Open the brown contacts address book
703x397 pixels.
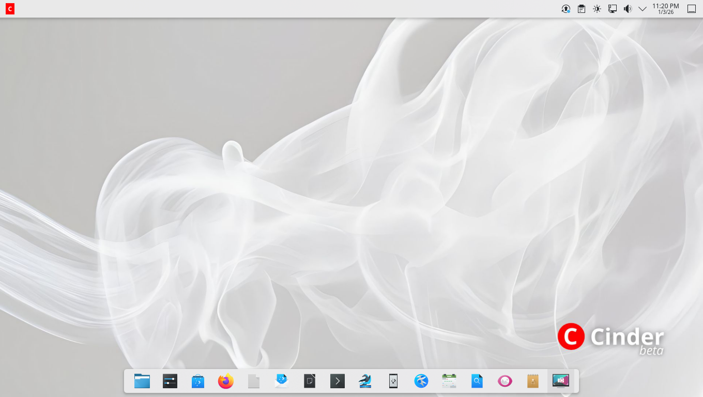tap(533, 381)
